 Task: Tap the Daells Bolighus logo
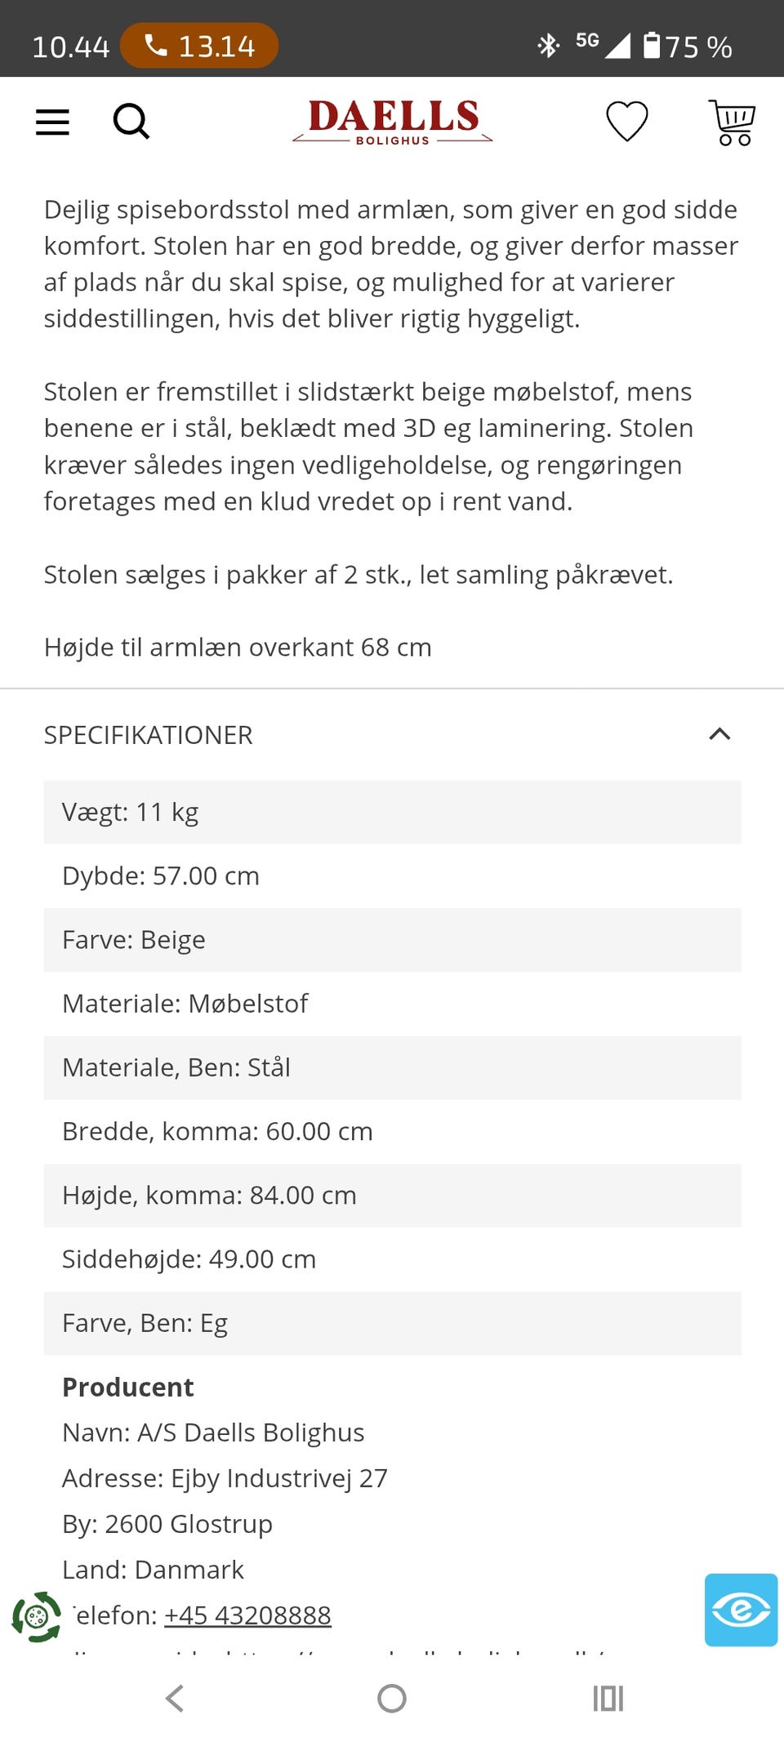393,122
